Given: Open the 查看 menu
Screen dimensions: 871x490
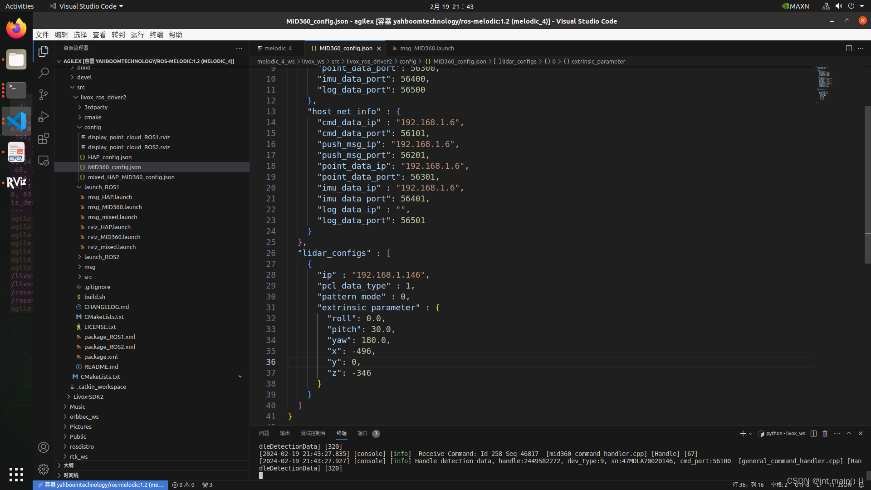Looking at the screenshot, I should click(x=99, y=35).
